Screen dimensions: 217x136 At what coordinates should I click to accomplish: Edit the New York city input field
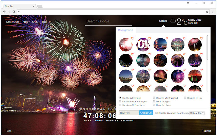pos(129,113)
